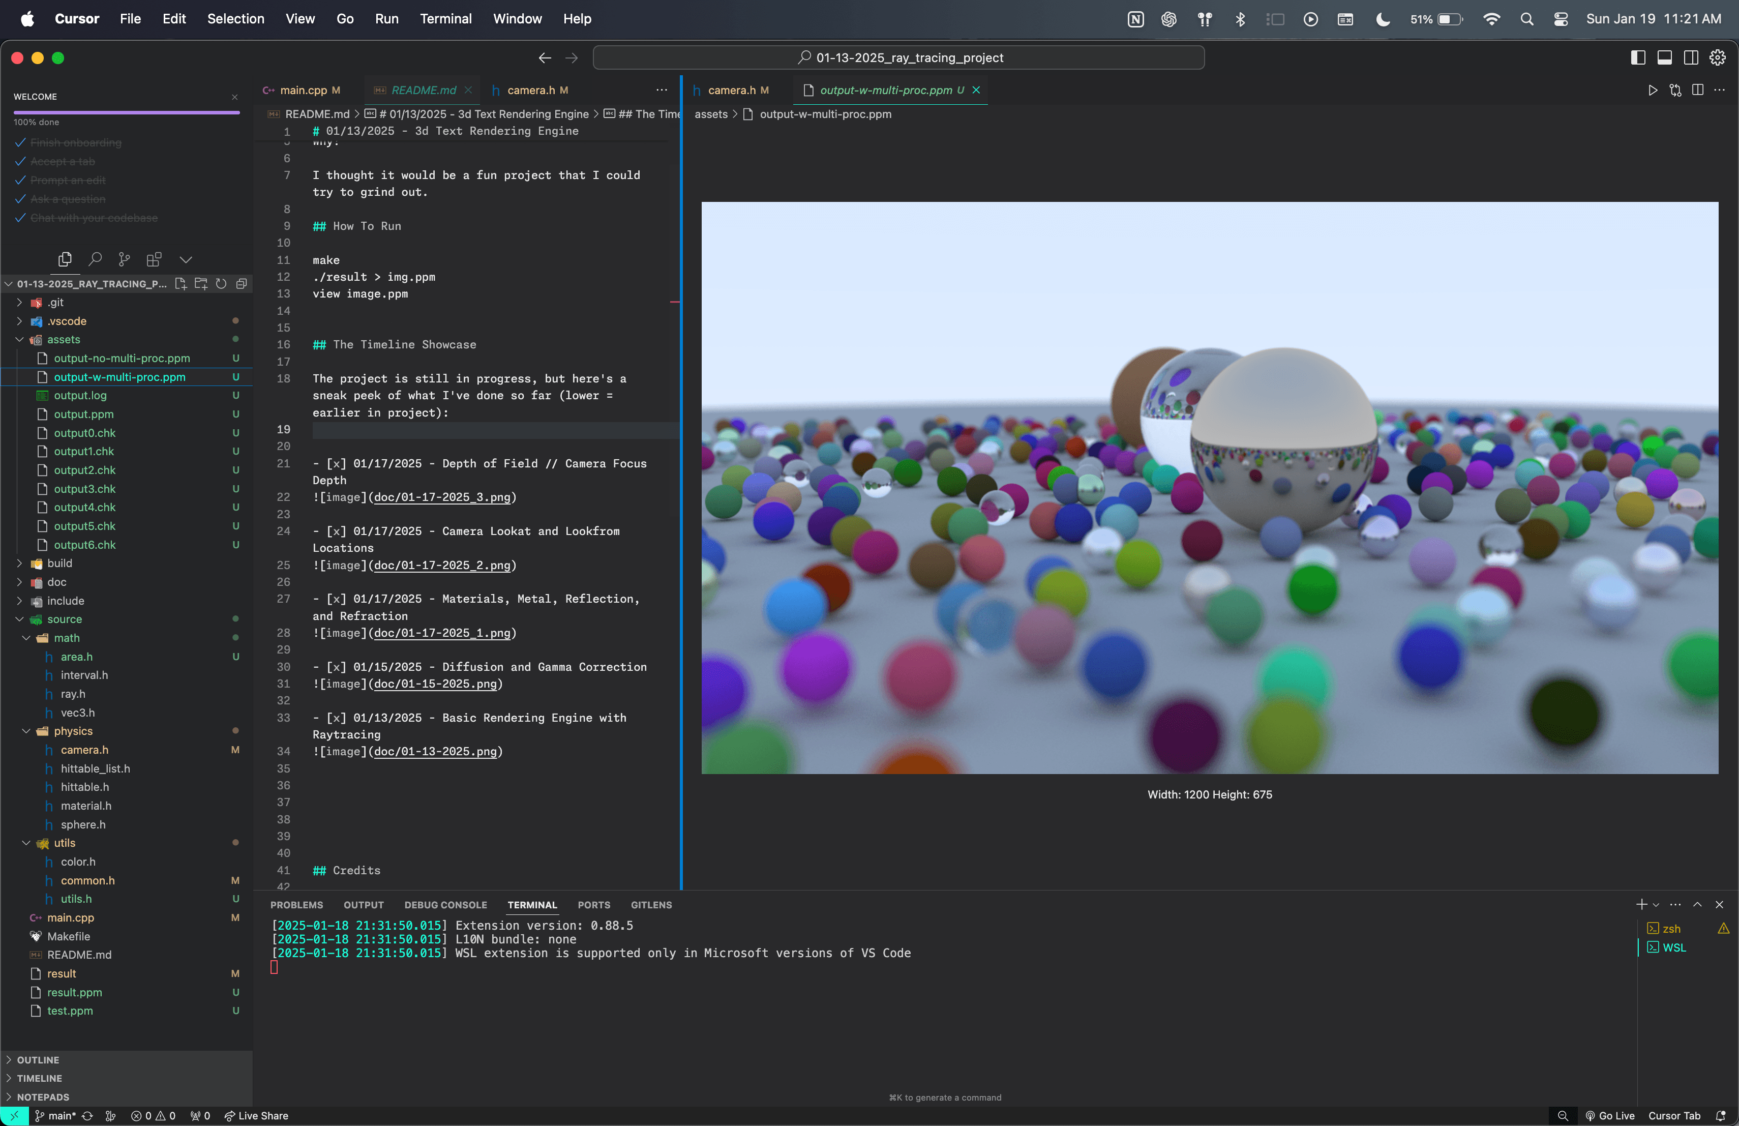1739x1126 pixels.
Task: Start Live Share from the status bar
Action: pos(256,1116)
